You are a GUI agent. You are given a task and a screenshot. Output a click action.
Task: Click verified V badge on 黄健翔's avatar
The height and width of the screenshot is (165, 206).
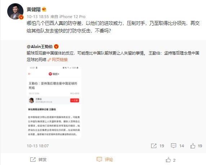(x=21, y=17)
